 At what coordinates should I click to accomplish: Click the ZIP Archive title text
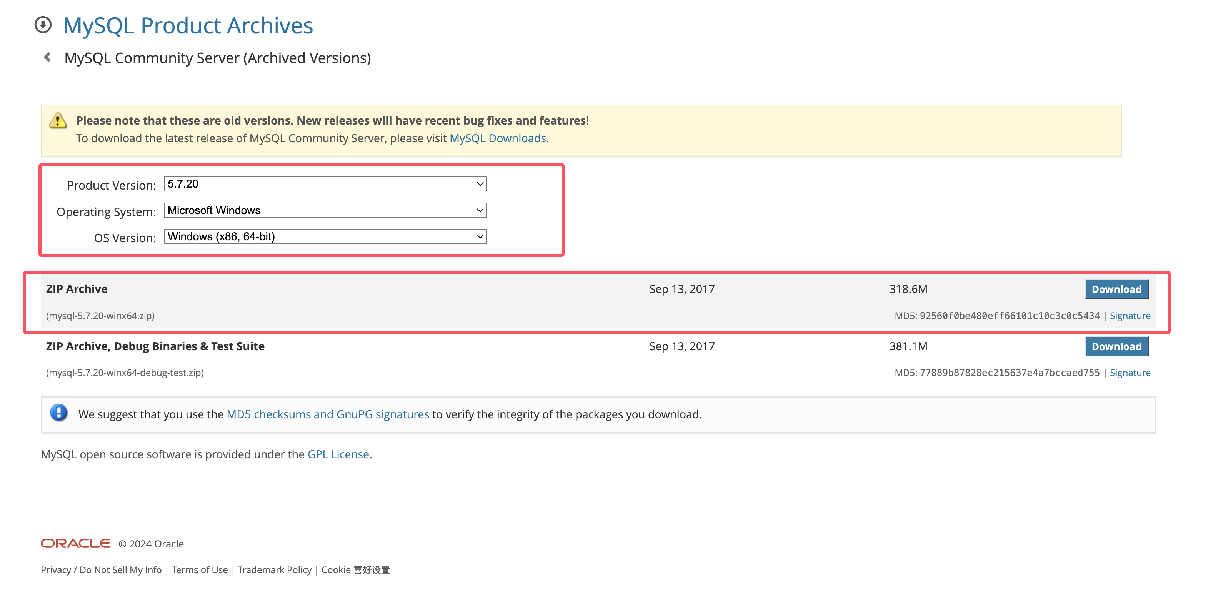click(x=77, y=289)
